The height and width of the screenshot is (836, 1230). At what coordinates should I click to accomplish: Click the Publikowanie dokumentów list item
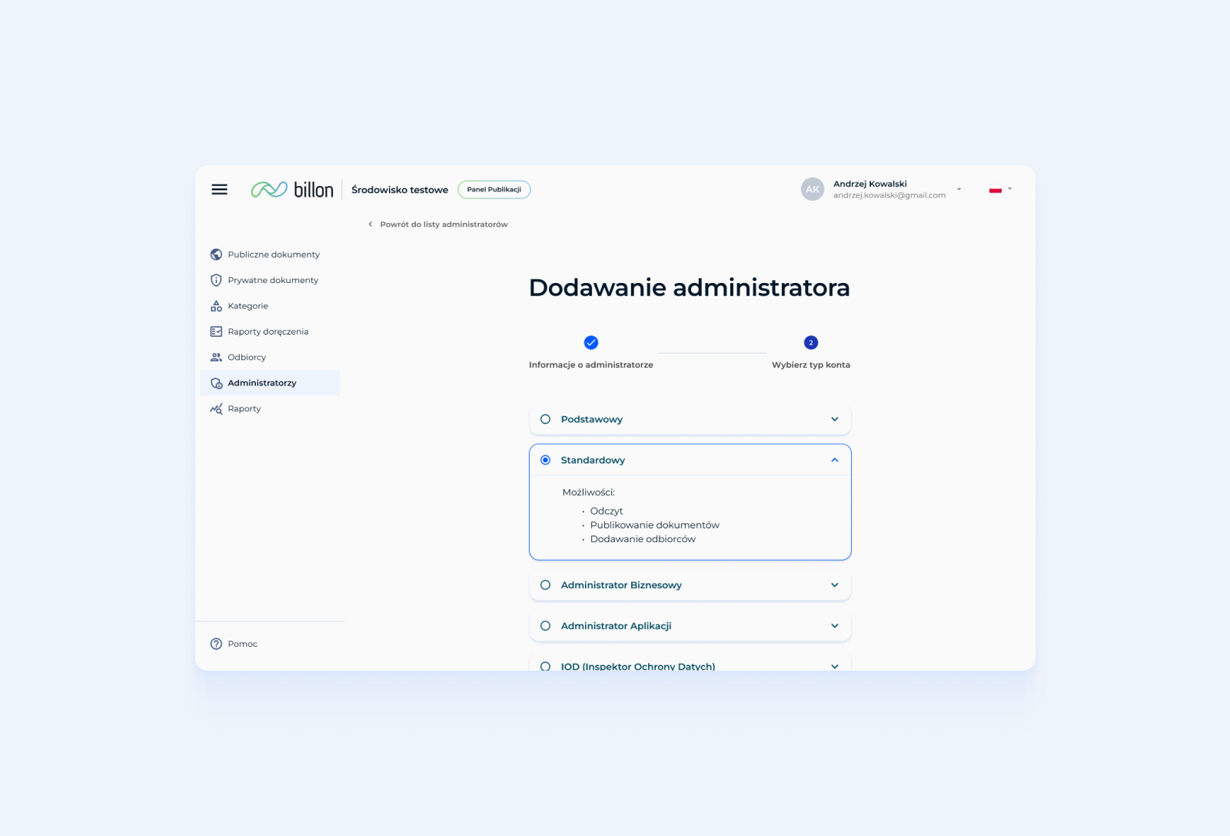(x=655, y=525)
